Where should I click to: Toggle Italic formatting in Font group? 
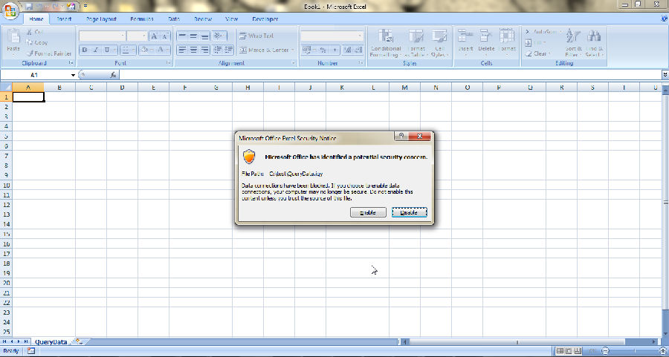click(x=97, y=50)
